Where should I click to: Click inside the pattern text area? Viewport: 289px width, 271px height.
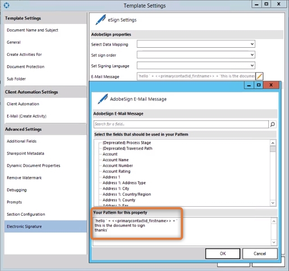click(180, 234)
